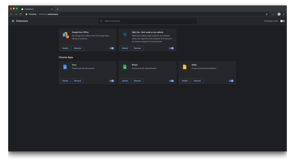Open the new tab plus button

[57, 9]
